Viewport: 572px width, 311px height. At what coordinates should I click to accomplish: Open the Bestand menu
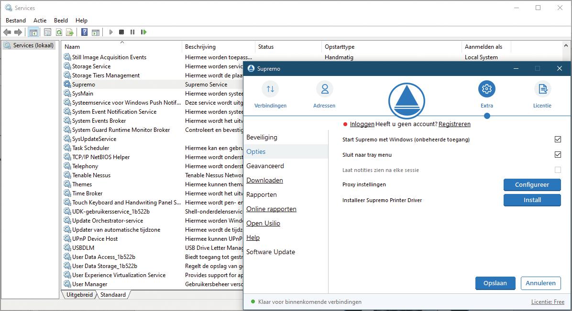(16, 21)
